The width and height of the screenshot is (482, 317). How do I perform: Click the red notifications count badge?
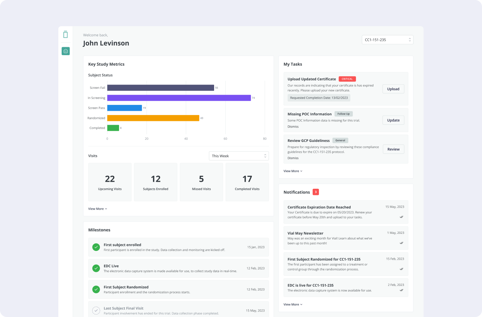tap(316, 192)
